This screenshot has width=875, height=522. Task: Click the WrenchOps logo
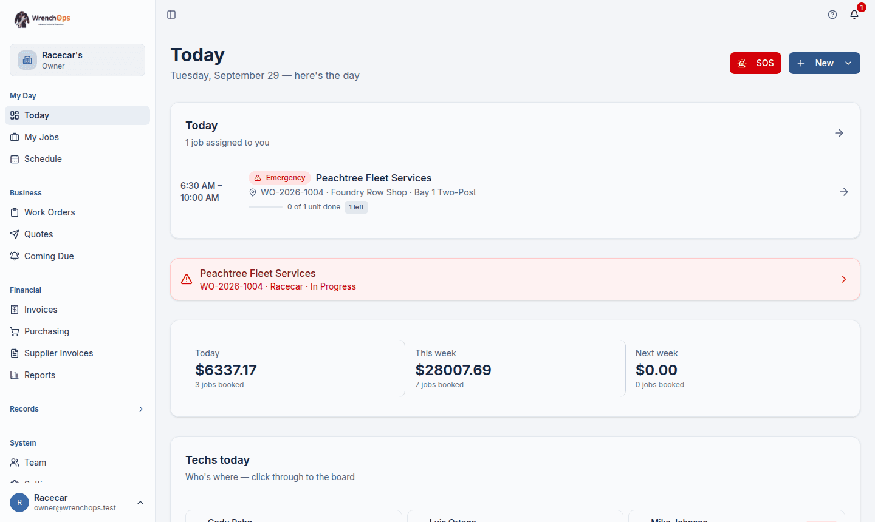[x=42, y=19]
